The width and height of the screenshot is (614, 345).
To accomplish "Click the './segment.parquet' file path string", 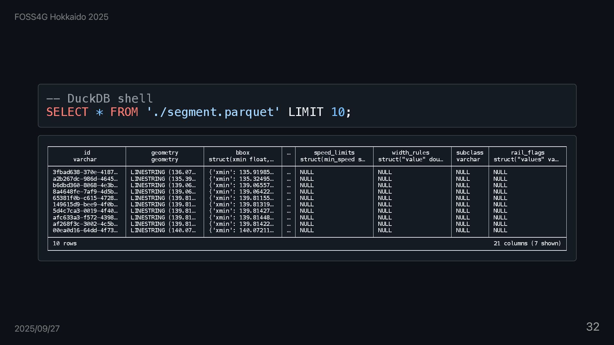I will 213,112.
